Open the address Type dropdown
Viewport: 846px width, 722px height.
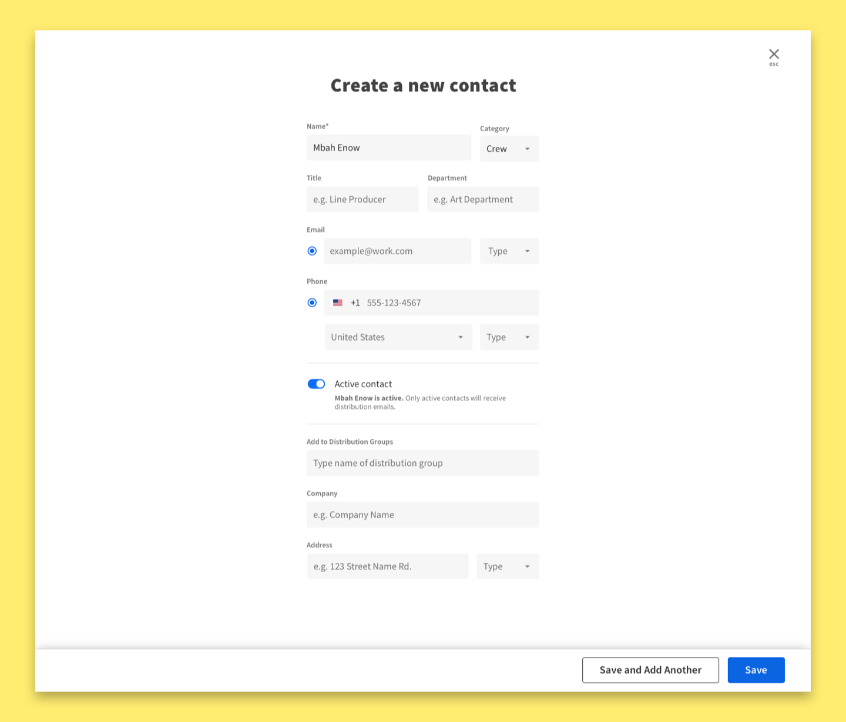[507, 566]
